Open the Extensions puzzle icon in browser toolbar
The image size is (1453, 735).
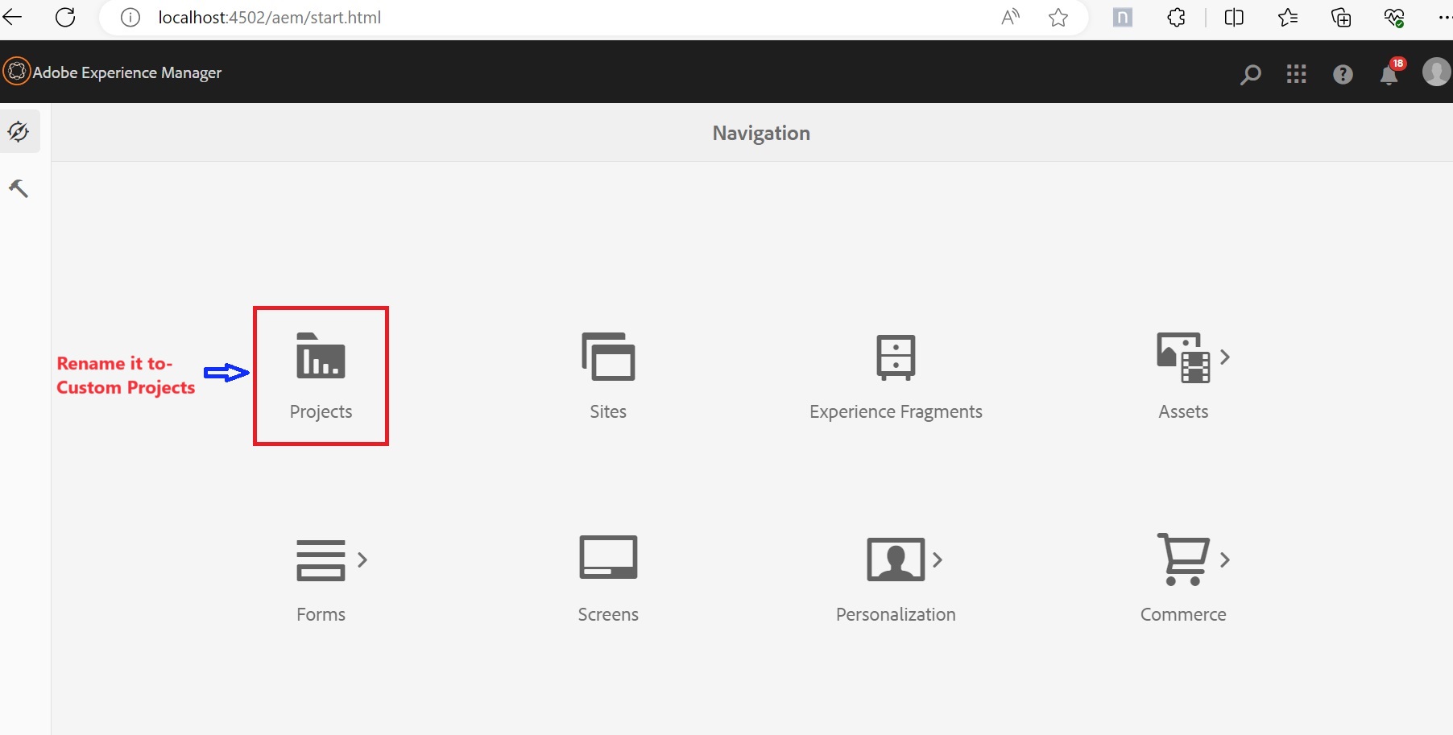[1176, 17]
